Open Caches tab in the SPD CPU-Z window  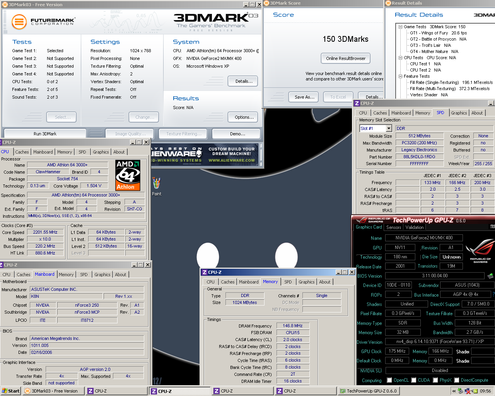(380, 113)
